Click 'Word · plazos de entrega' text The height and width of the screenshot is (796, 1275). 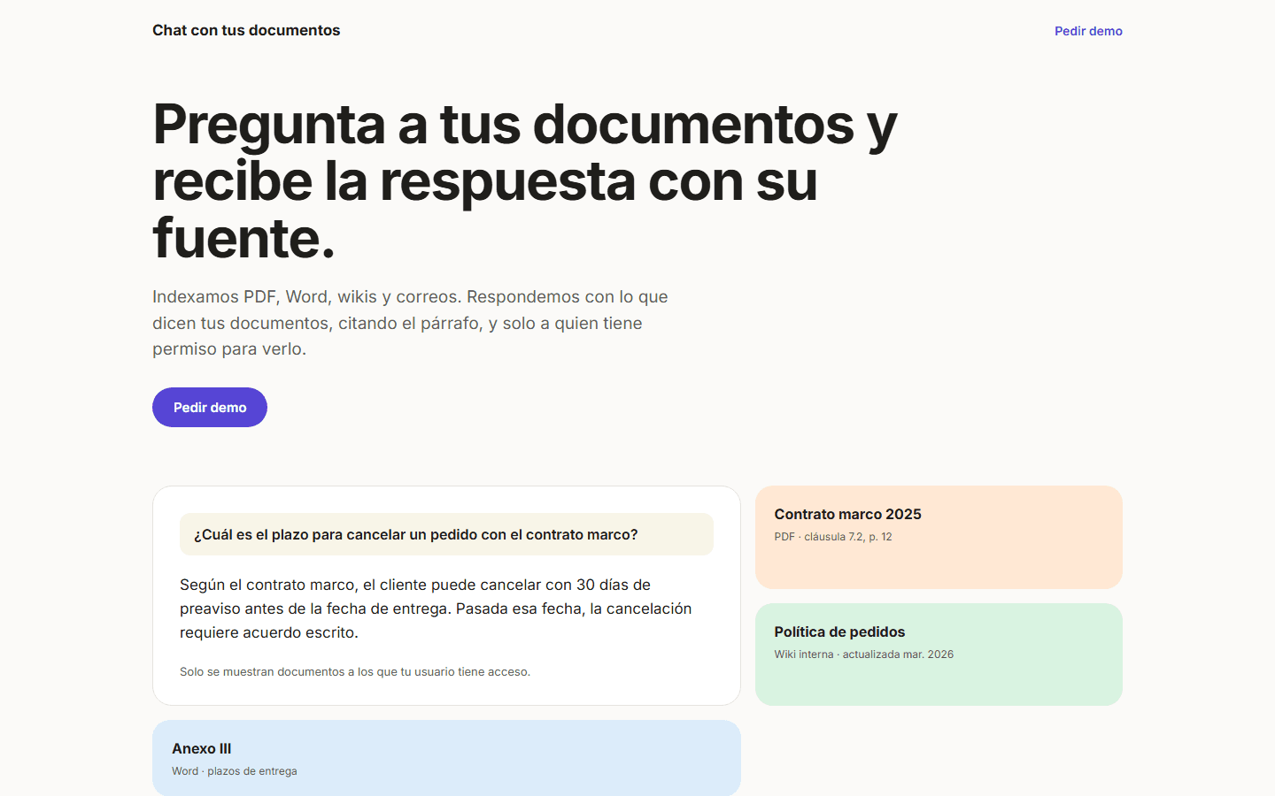[235, 771]
